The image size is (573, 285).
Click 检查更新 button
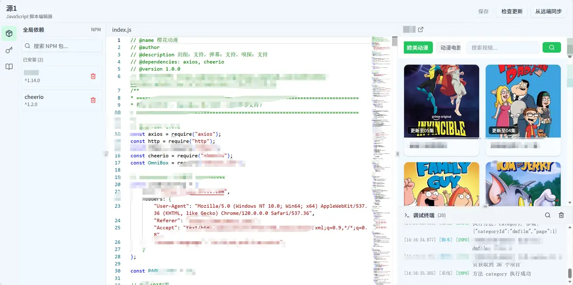[512, 11]
